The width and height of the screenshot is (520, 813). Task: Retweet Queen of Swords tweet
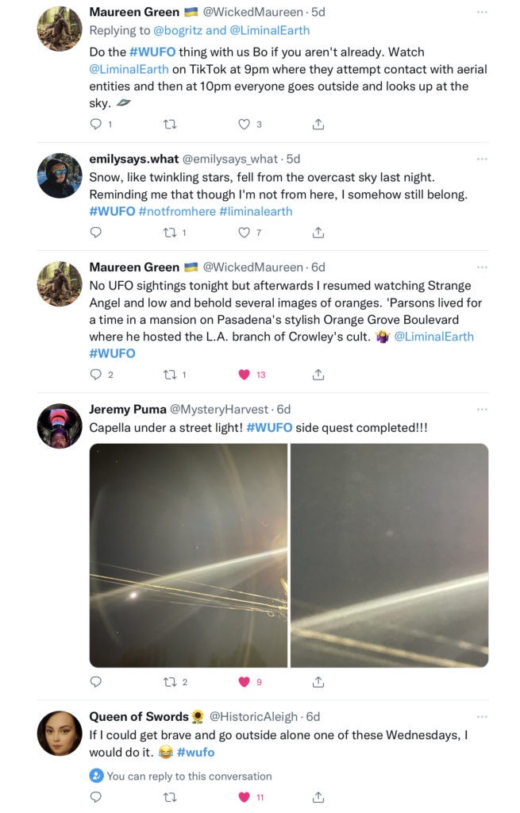(170, 797)
